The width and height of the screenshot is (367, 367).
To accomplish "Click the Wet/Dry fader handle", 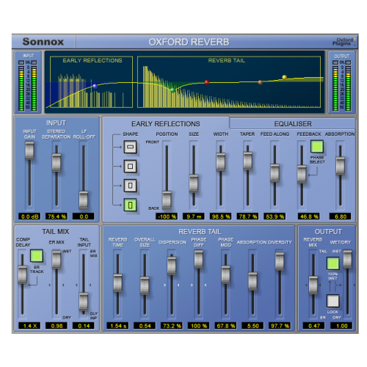I will tap(347, 259).
